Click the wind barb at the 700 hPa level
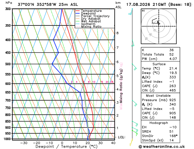The height and width of the screenshot is (149, 194). tap(134, 103)
